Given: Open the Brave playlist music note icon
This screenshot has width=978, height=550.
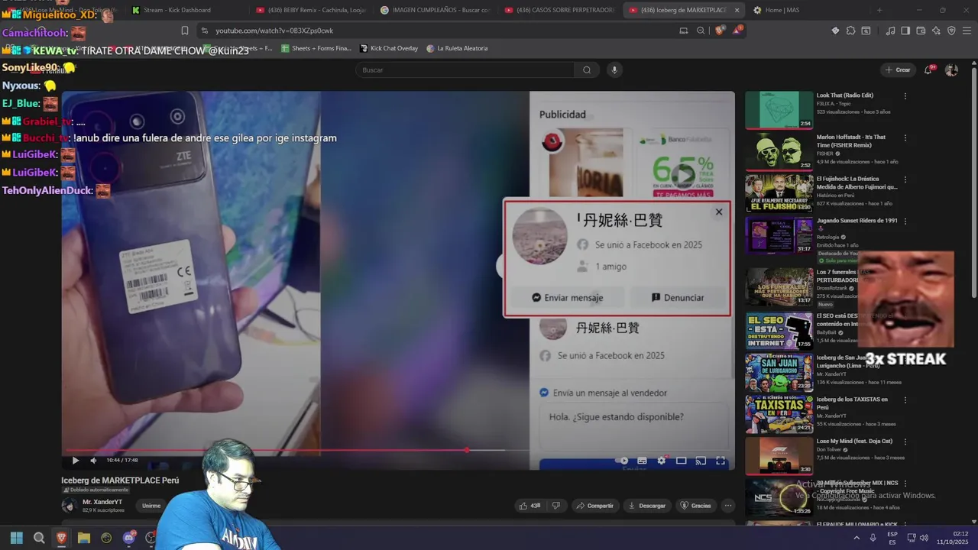Looking at the screenshot, I should coord(890,31).
